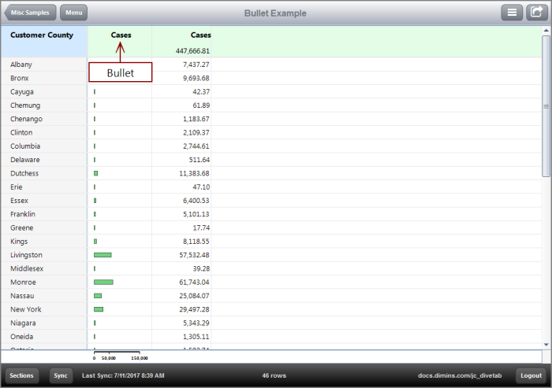Click the value 7,437.27
The height and width of the screenshot is (388, 552).
click(x=196, y=65)
